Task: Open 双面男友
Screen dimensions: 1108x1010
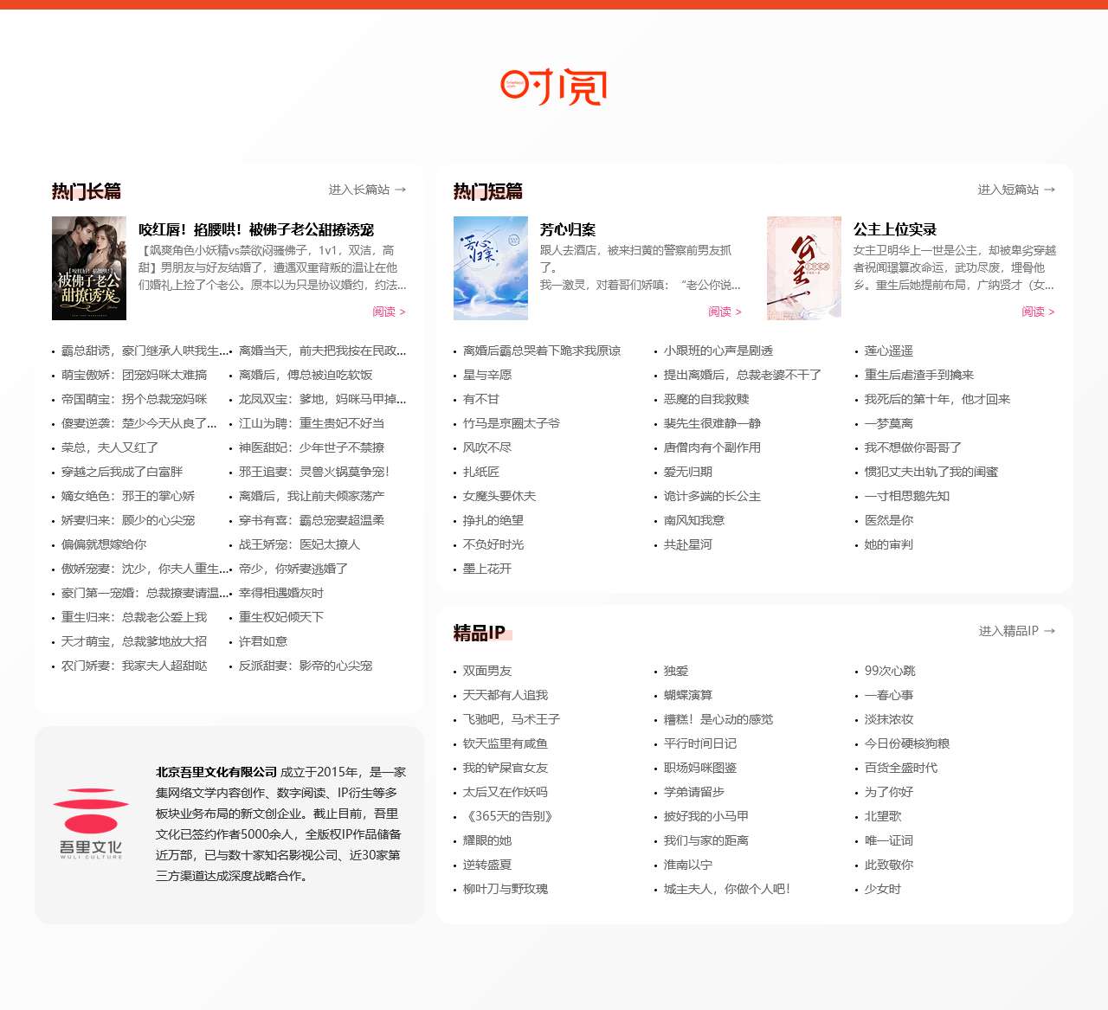Action: (487, 671)
